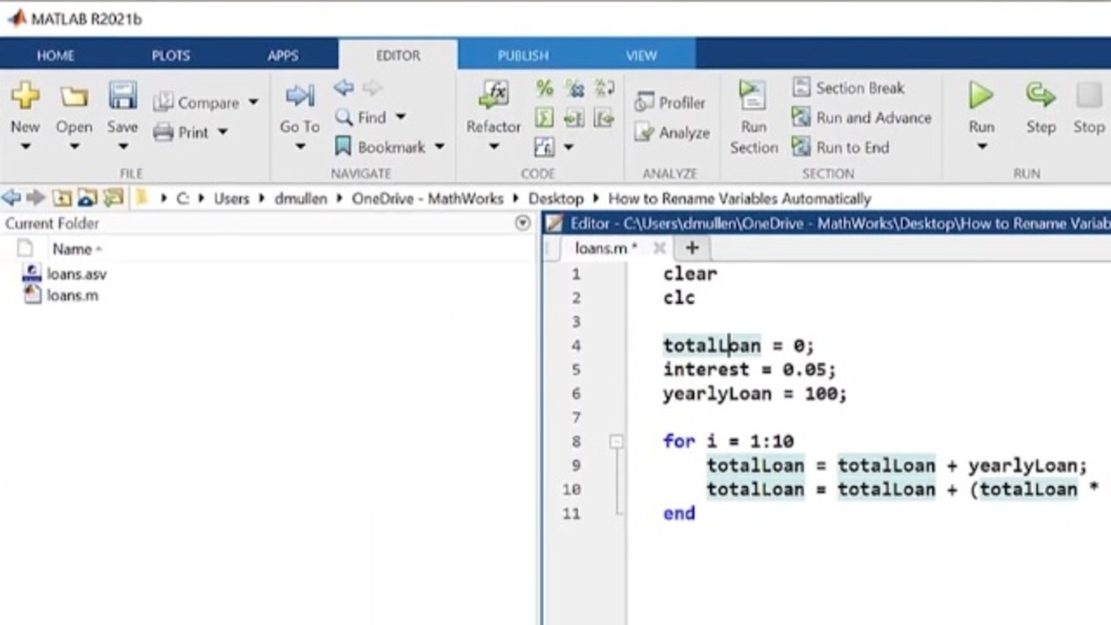Switch to the PLOTS ribbon tab

click(x=170, y=56)
